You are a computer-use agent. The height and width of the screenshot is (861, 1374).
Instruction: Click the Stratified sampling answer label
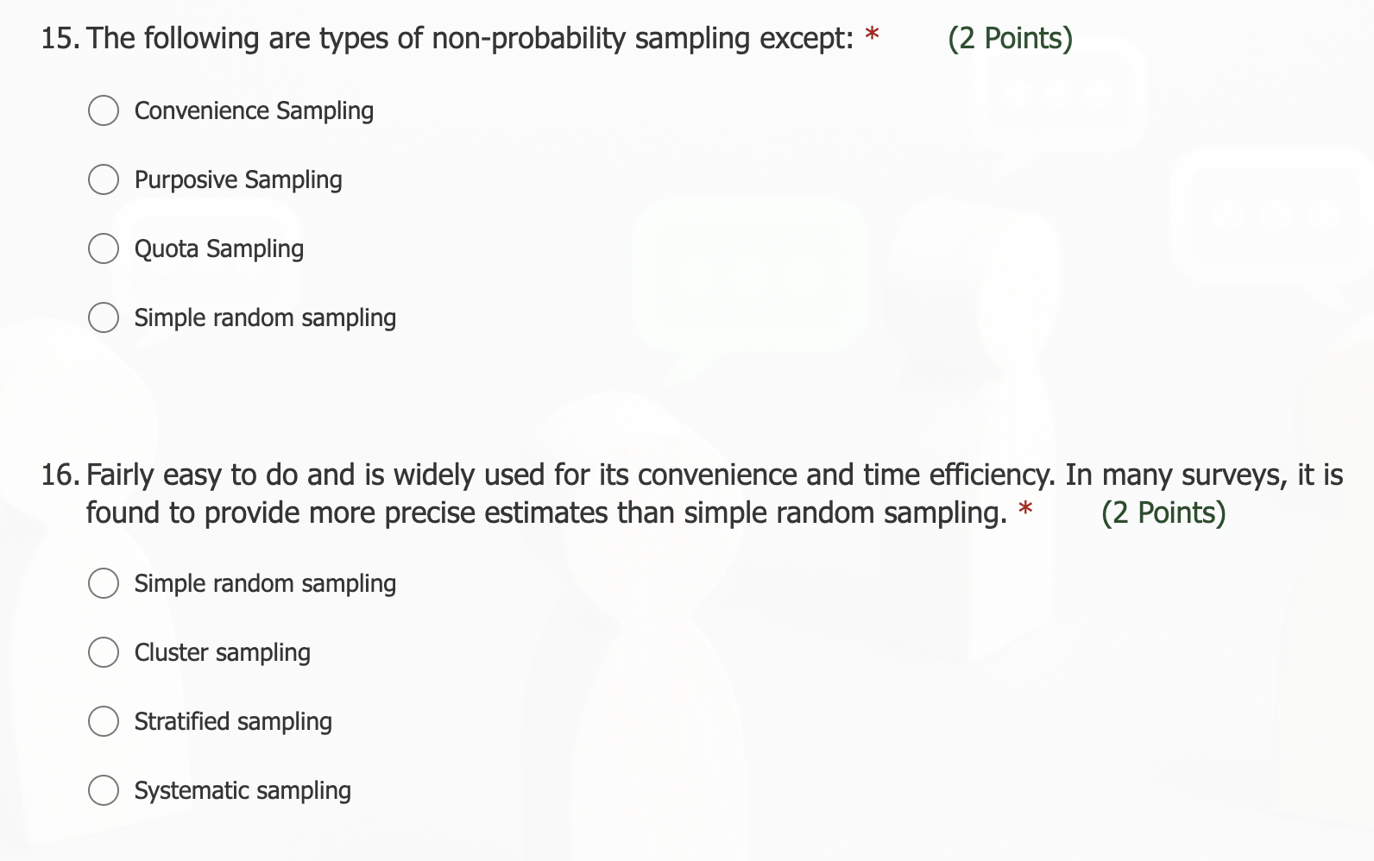(x=233, y=721)
